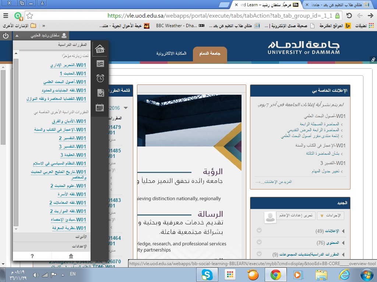Image resolution: width=377 pixels, height=282 pixels.
Task: Open the Updates alarm clock icon
Action: coord(100,78)
